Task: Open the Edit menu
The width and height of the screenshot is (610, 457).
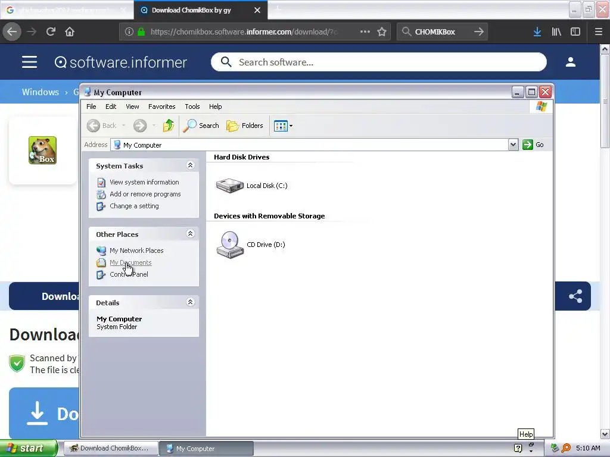Action: pyautogui.click(x=111, y=107)
